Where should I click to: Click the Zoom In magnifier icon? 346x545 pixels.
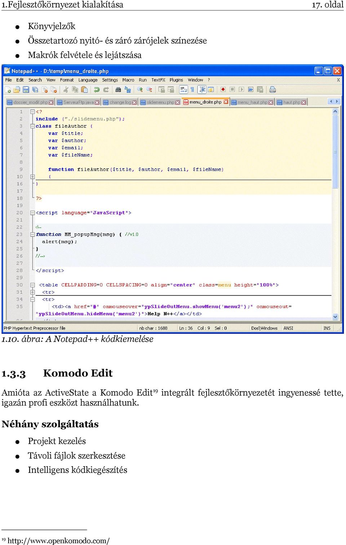[140, 90]
